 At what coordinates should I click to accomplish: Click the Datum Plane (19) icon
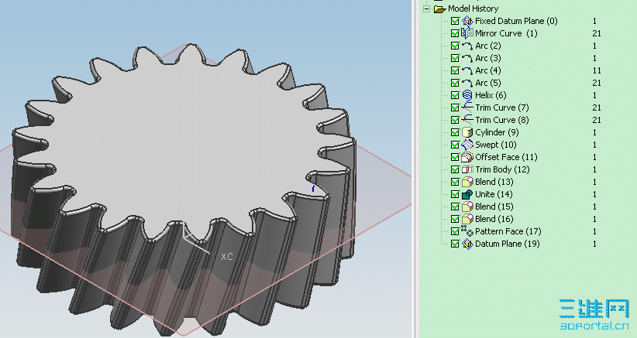(467, 244)
